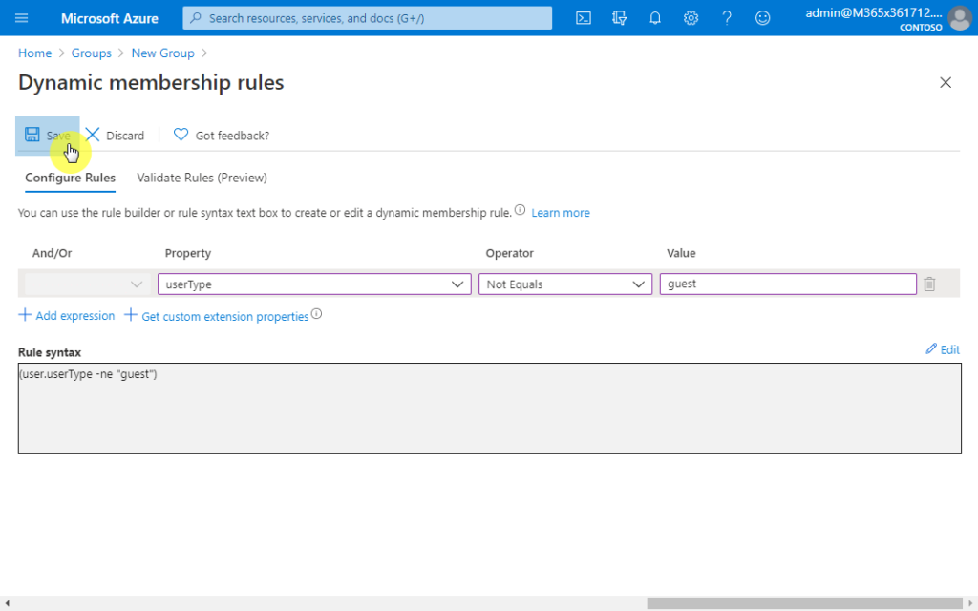Image resolution: width=978 pixels, height=611 pixels.
Task: Click Got feedback? link
Action: click(x=222, y=136)
